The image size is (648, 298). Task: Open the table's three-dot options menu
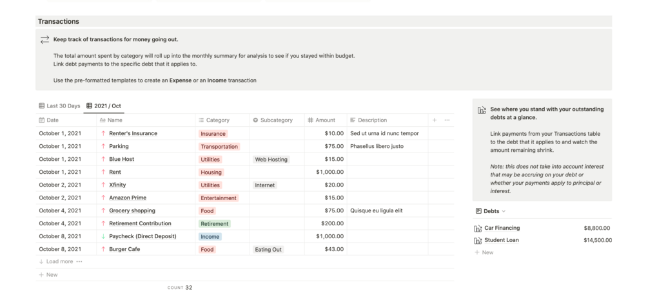click(x=447, y=120)
